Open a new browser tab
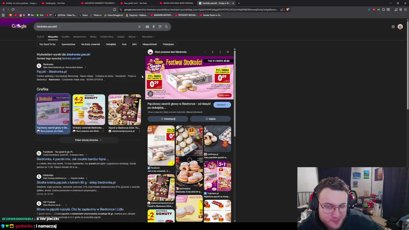409x230 pixels. tap(239, 3)
